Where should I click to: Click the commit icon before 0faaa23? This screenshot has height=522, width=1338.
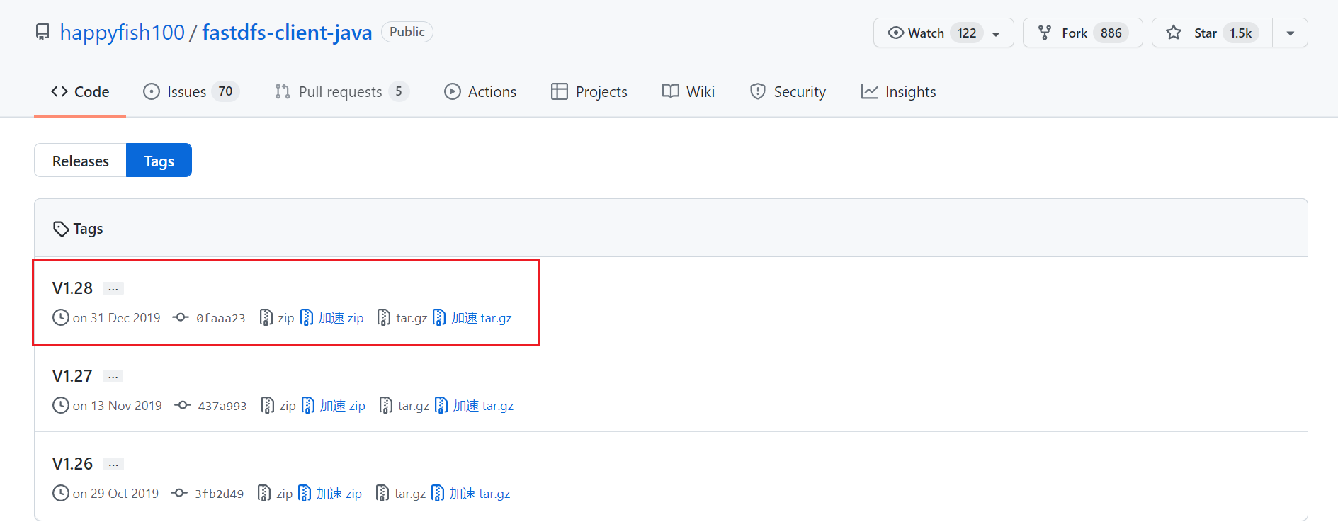pos(181,317)
